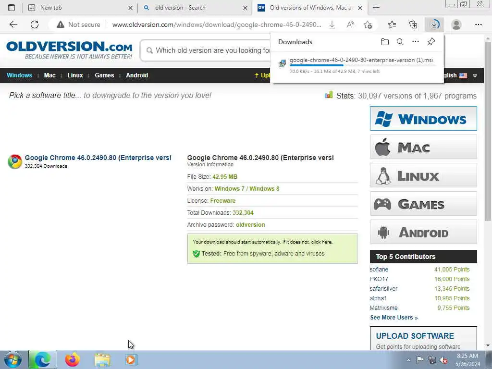This screenshot has width=492, height=369.
Task: Click 'click here' download message
Action: [321, 242]
